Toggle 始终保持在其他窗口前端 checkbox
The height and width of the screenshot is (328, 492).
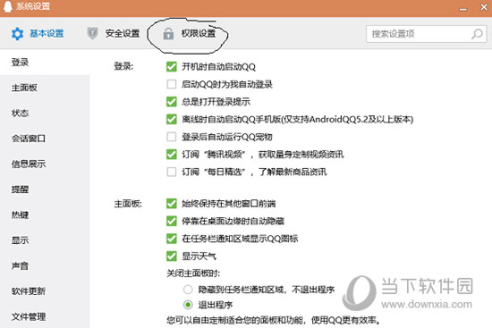[x=172, y=204]
